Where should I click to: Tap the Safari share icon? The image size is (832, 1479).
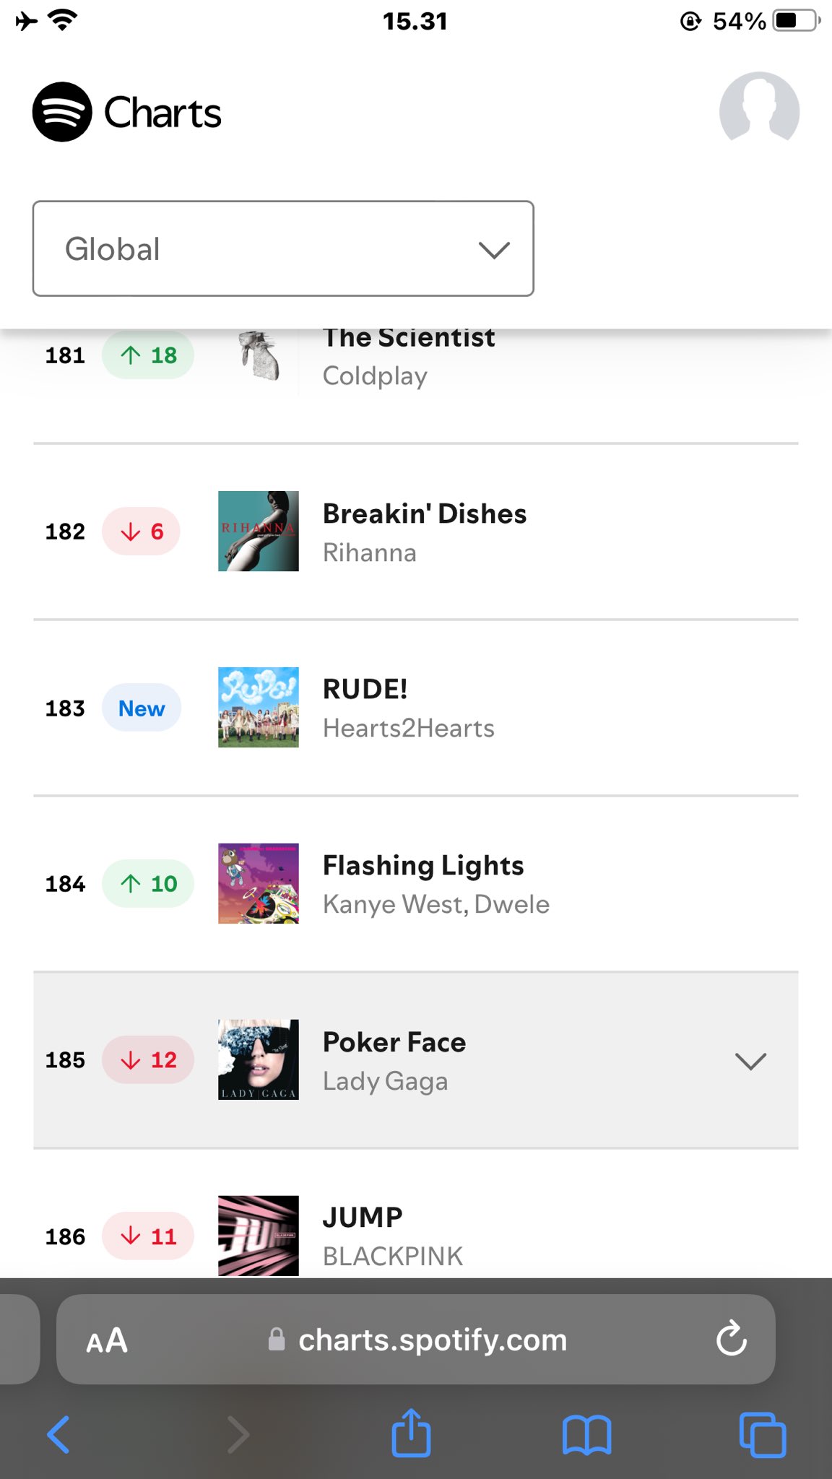[411, 1434]
